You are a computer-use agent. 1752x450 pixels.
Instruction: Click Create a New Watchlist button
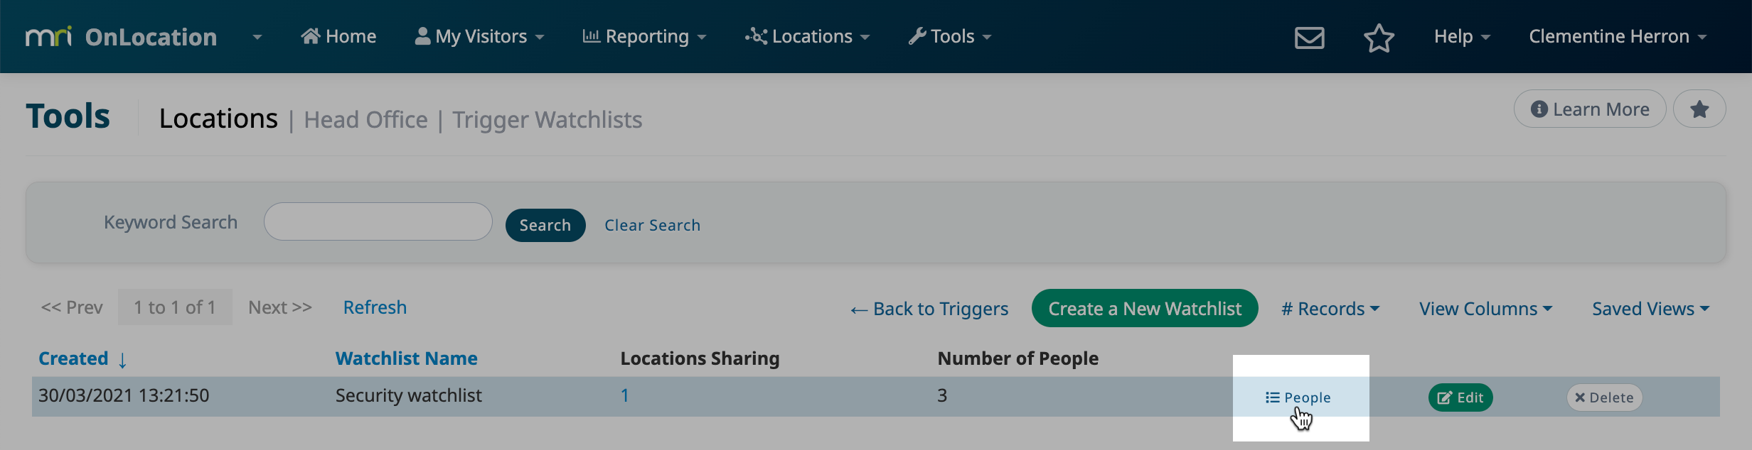(x=1145, y=308)
